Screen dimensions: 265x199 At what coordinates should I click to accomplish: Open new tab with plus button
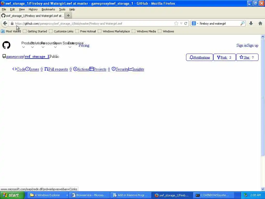68,16
